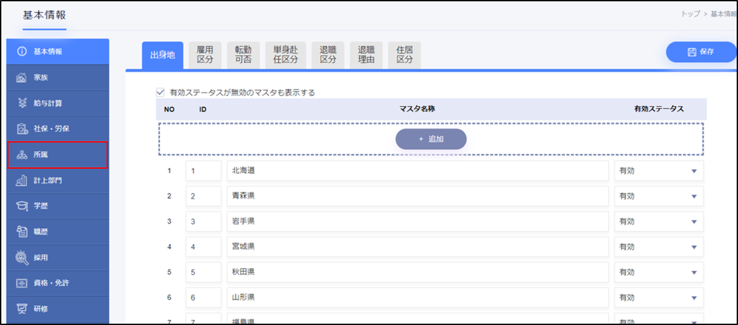Open the 退職理由 tab

point(366,55)
